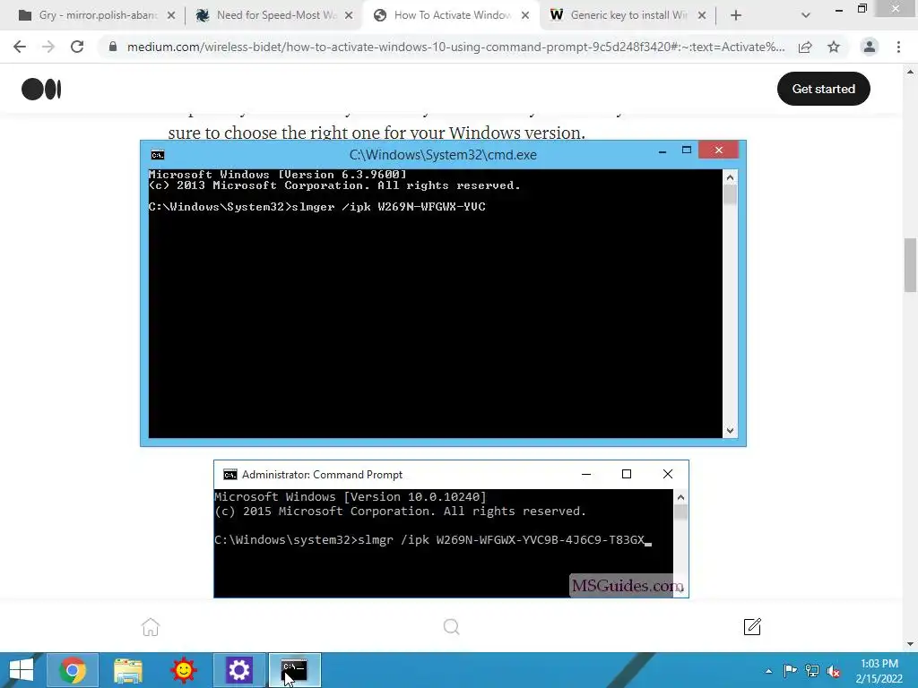Restore down the Chrome window

pyautogui.click(x=862, y=8)
